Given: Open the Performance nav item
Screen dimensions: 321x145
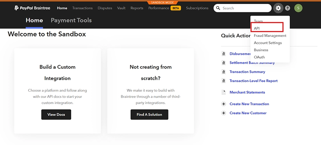Looking at the screenshot, I should [x=159, y=8].
